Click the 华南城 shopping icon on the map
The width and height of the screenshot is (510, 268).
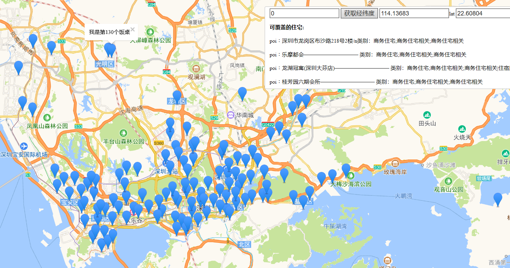tap(231, 115)
